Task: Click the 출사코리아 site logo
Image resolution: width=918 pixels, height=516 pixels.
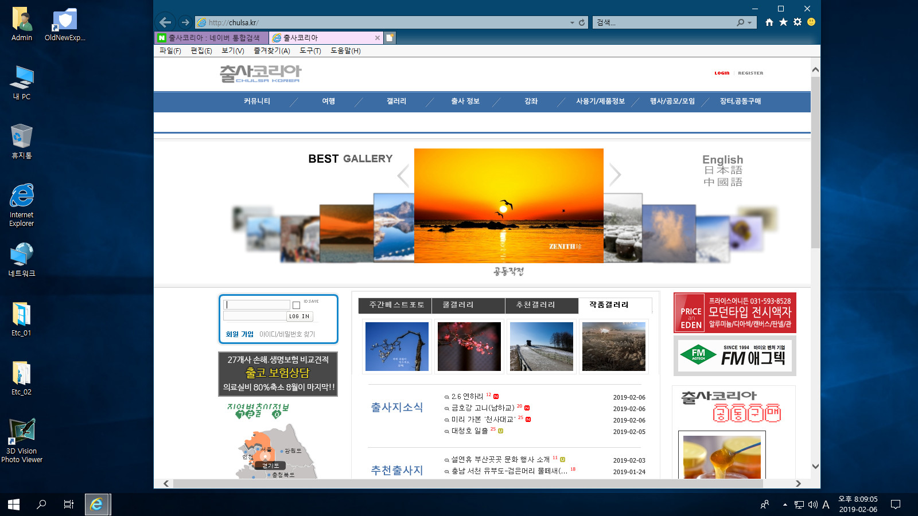Action: (260, 73)
